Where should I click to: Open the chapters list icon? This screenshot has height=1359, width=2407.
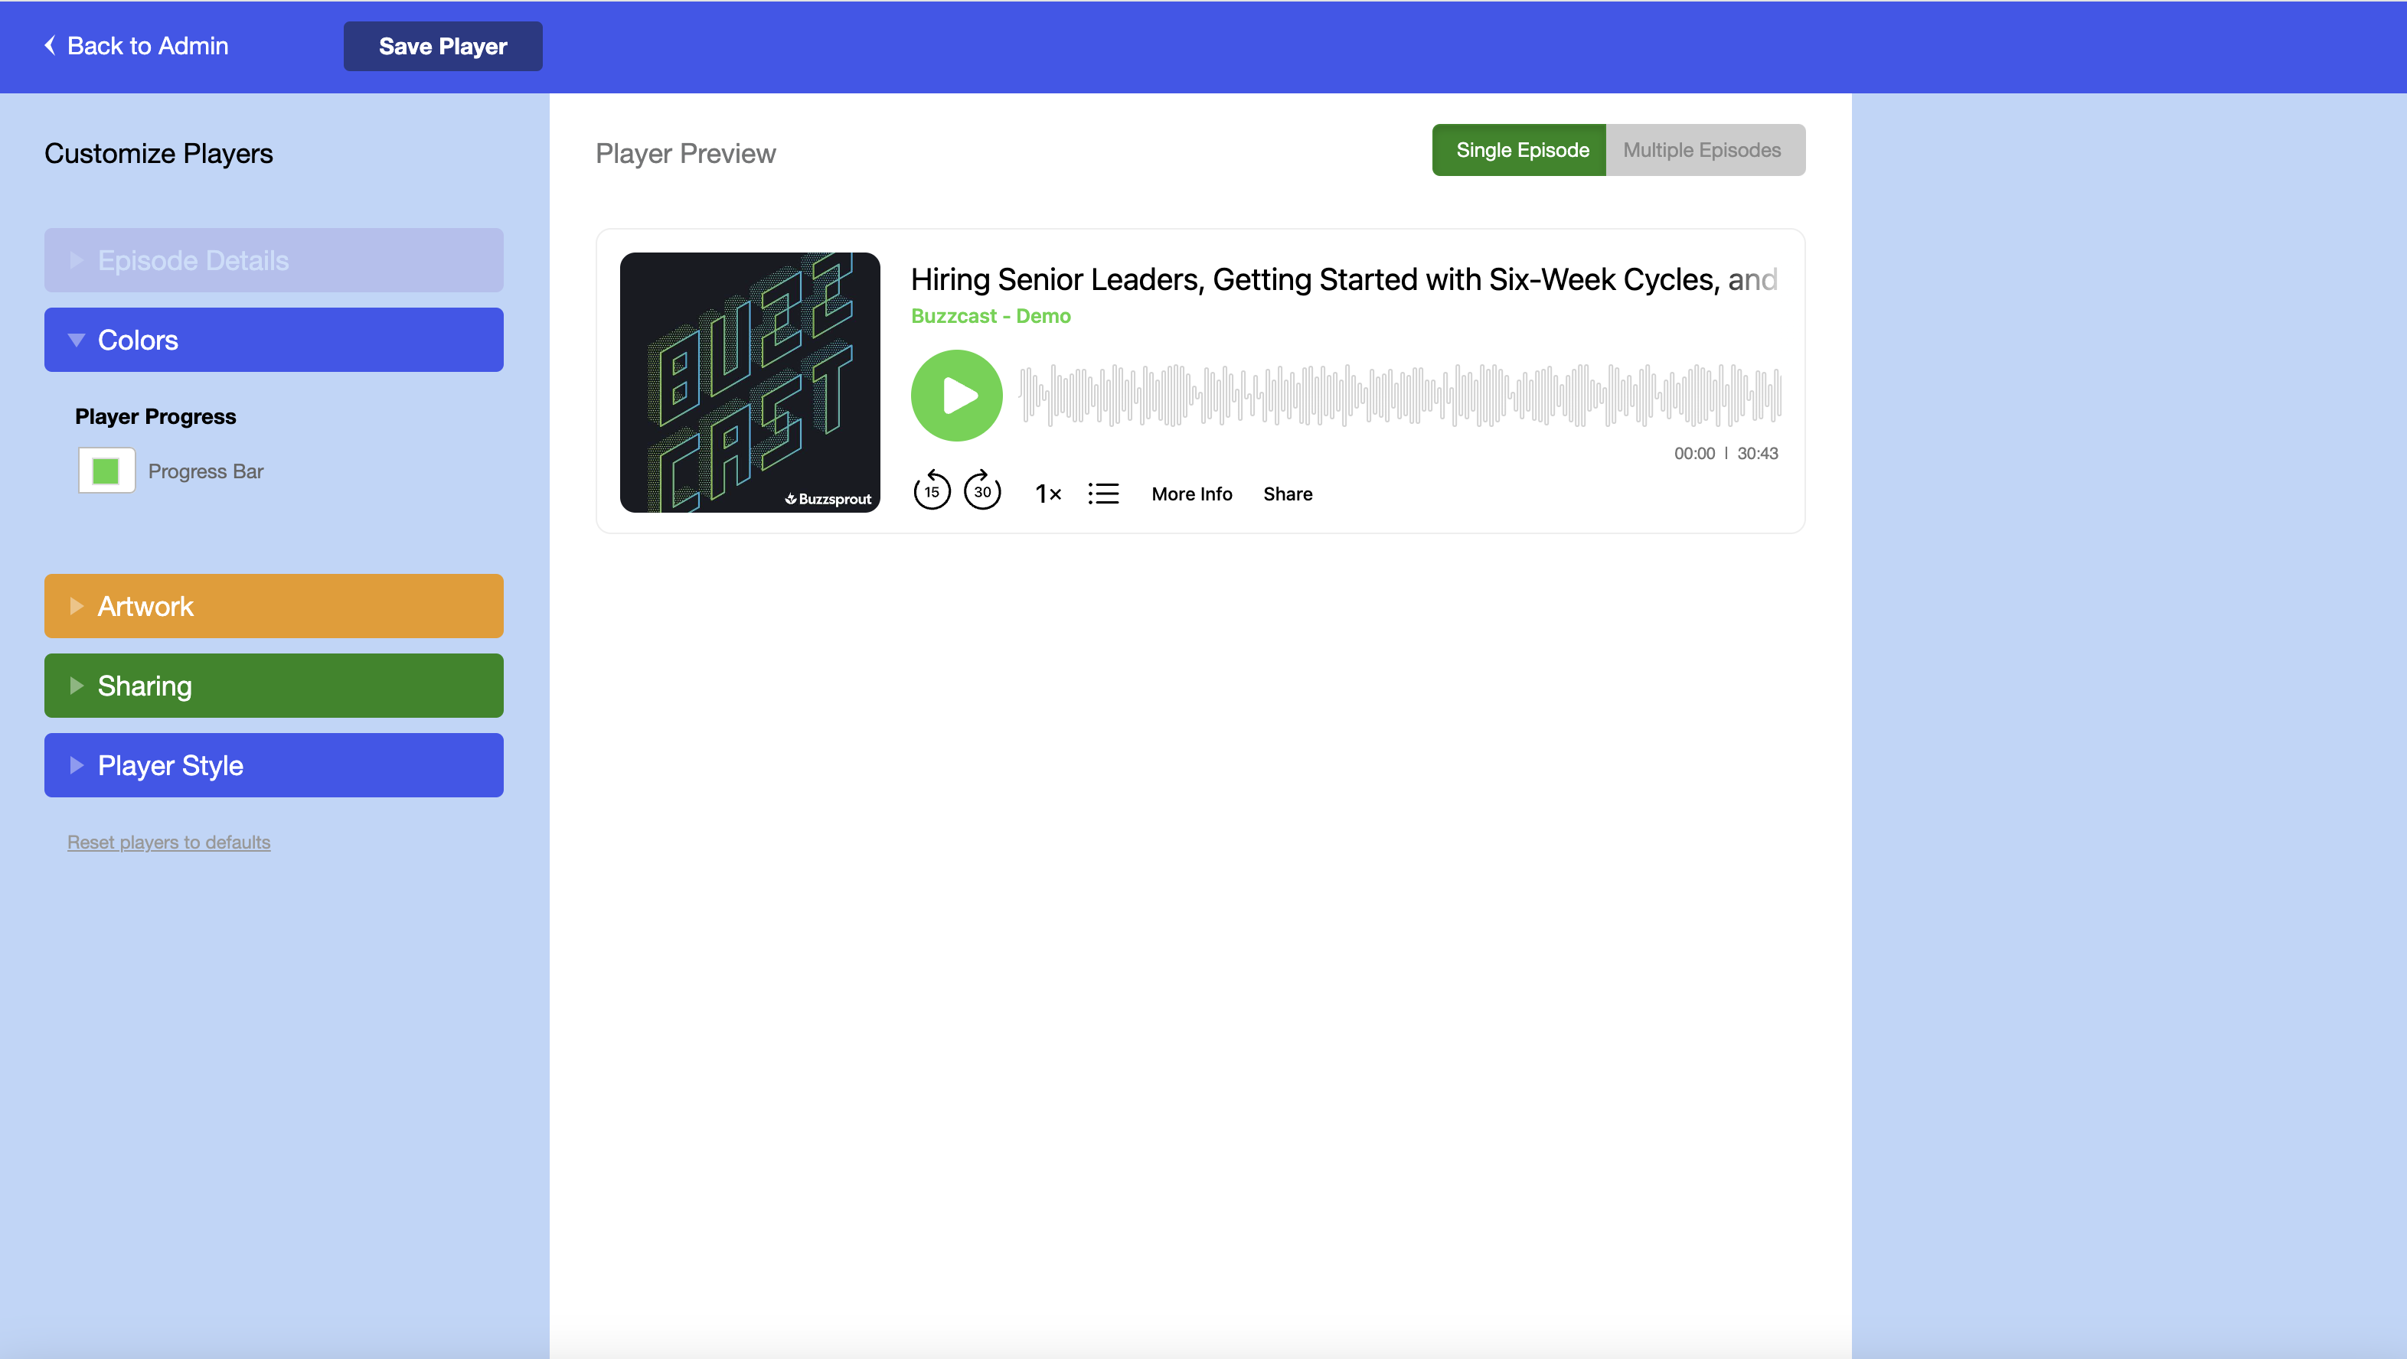click(1103, 494)
